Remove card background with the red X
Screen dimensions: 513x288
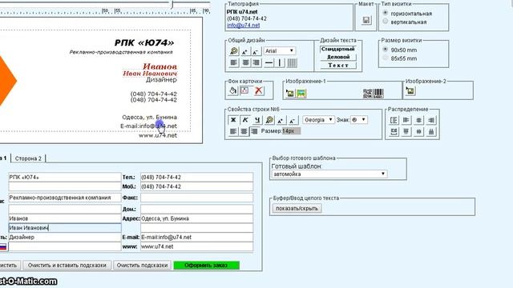point(259,90)
